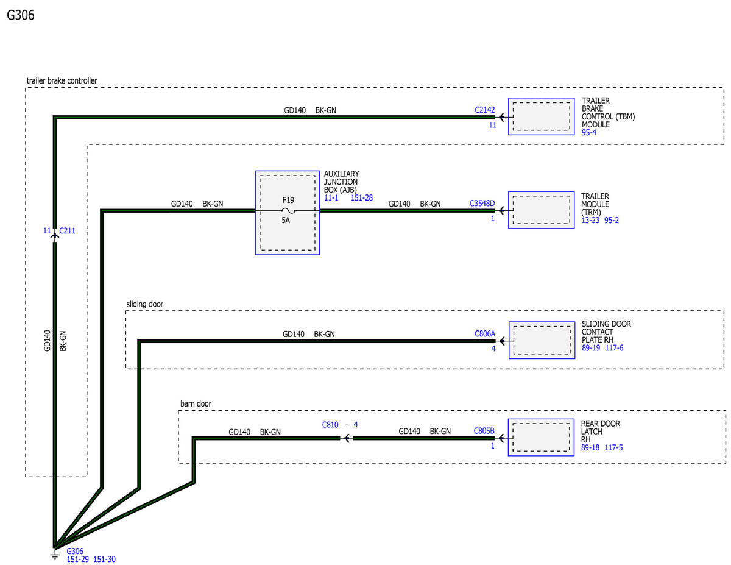Click the "TRAILER MODULE (TRM)" label
Screen dimensions: 731x565
595,204
